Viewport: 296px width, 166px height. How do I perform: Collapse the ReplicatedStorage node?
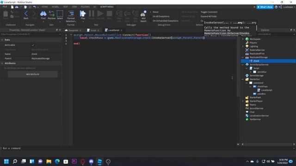click(243, 57)
